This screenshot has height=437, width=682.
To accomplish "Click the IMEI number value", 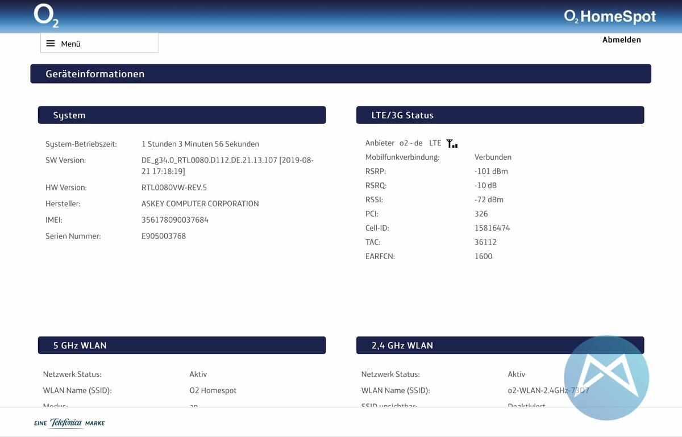I will 174,220.
